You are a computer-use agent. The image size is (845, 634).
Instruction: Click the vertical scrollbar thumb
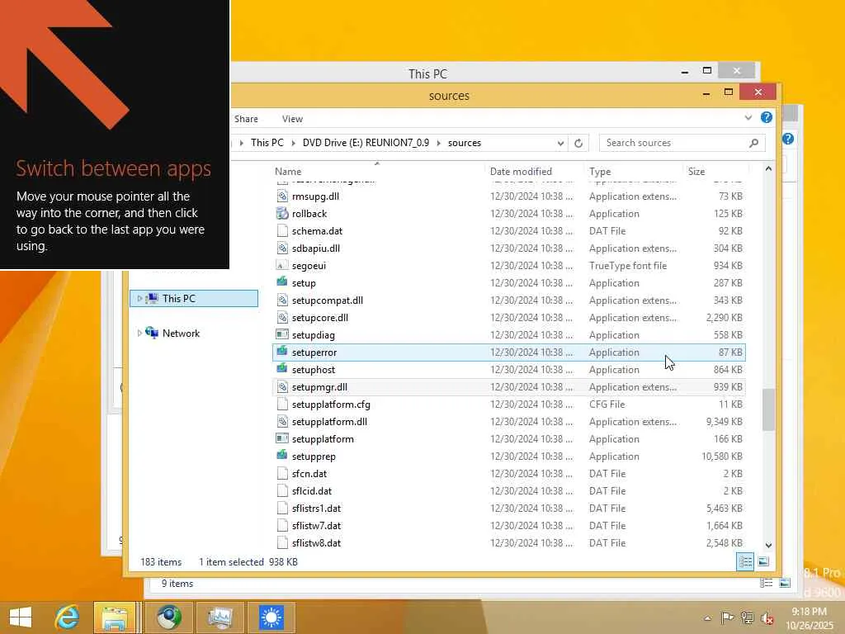pos(768,409)
